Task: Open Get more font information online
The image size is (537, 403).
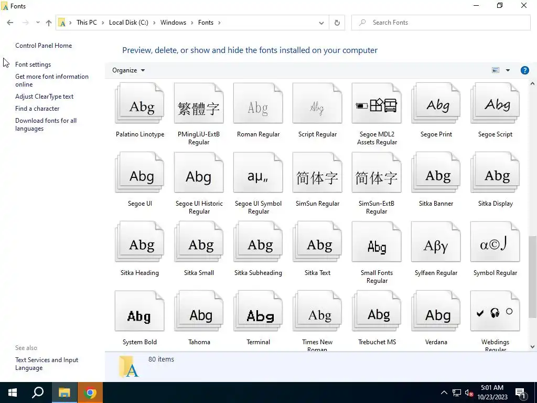Action: tap(52, 80)
